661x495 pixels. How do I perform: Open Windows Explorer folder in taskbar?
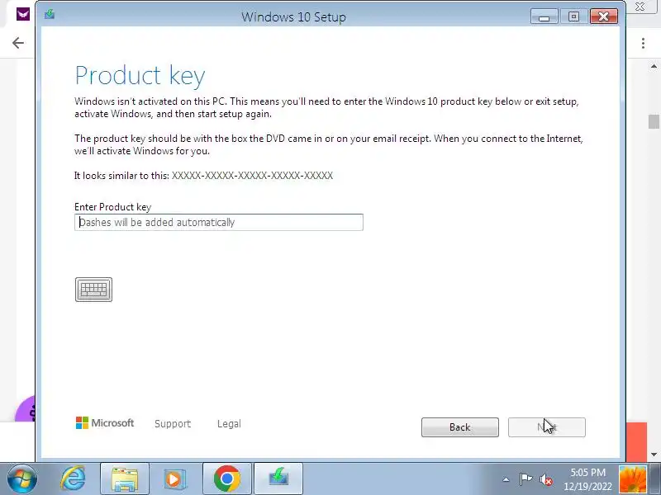[x=125, y=479]
